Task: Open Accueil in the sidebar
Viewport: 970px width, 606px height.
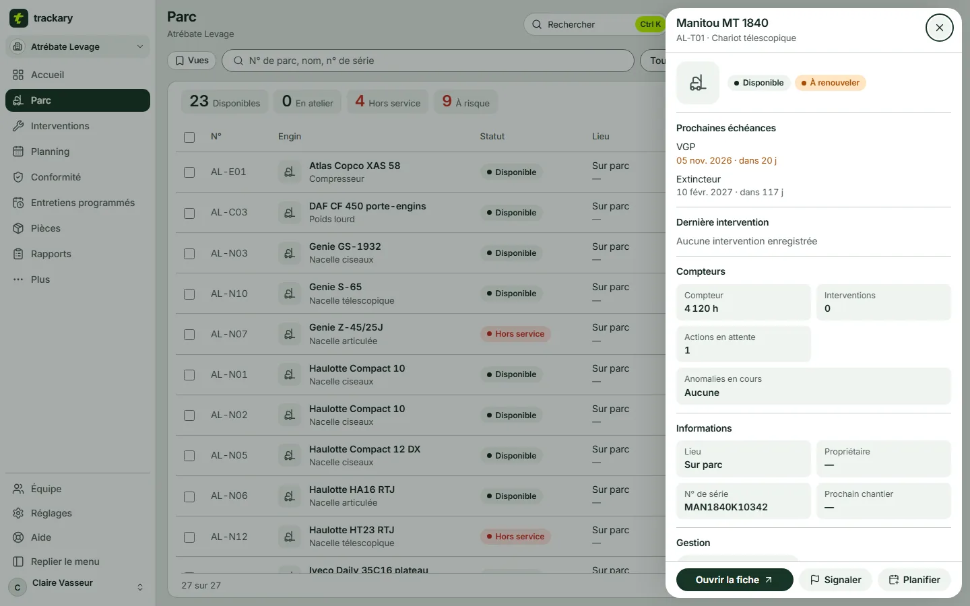Action: 77,75
